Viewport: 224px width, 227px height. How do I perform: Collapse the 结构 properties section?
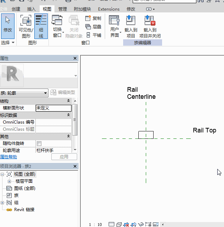(68, 101)
